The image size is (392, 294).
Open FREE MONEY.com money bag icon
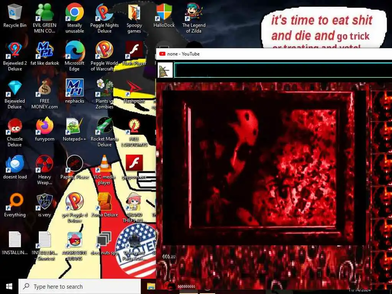[44, 95]
